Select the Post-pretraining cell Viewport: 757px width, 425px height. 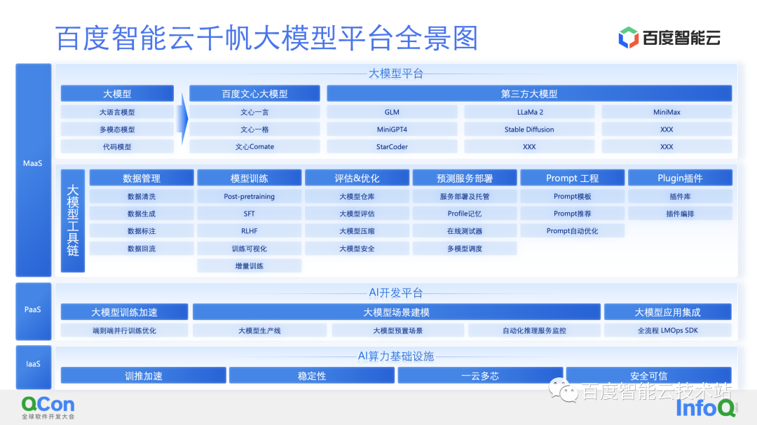tap(249, 196)
